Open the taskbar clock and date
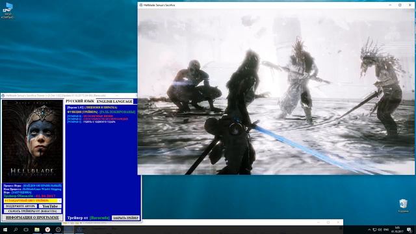 click(x=397, y=229)
